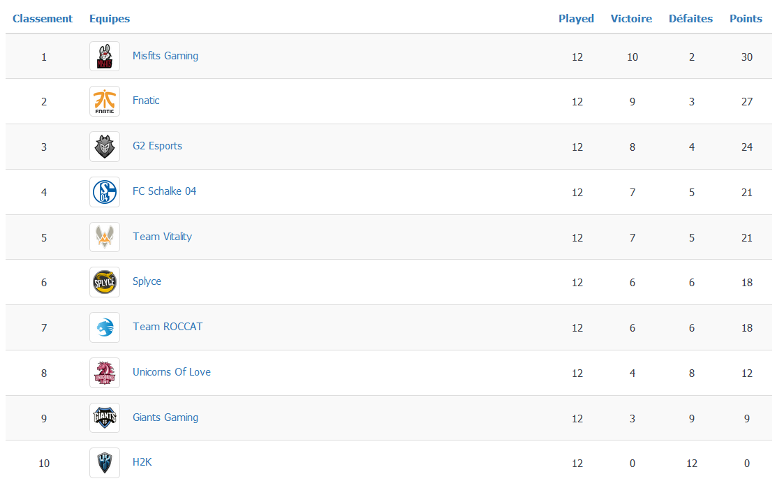
Task: Sort by the Points column header
Action: click(746, 19)
